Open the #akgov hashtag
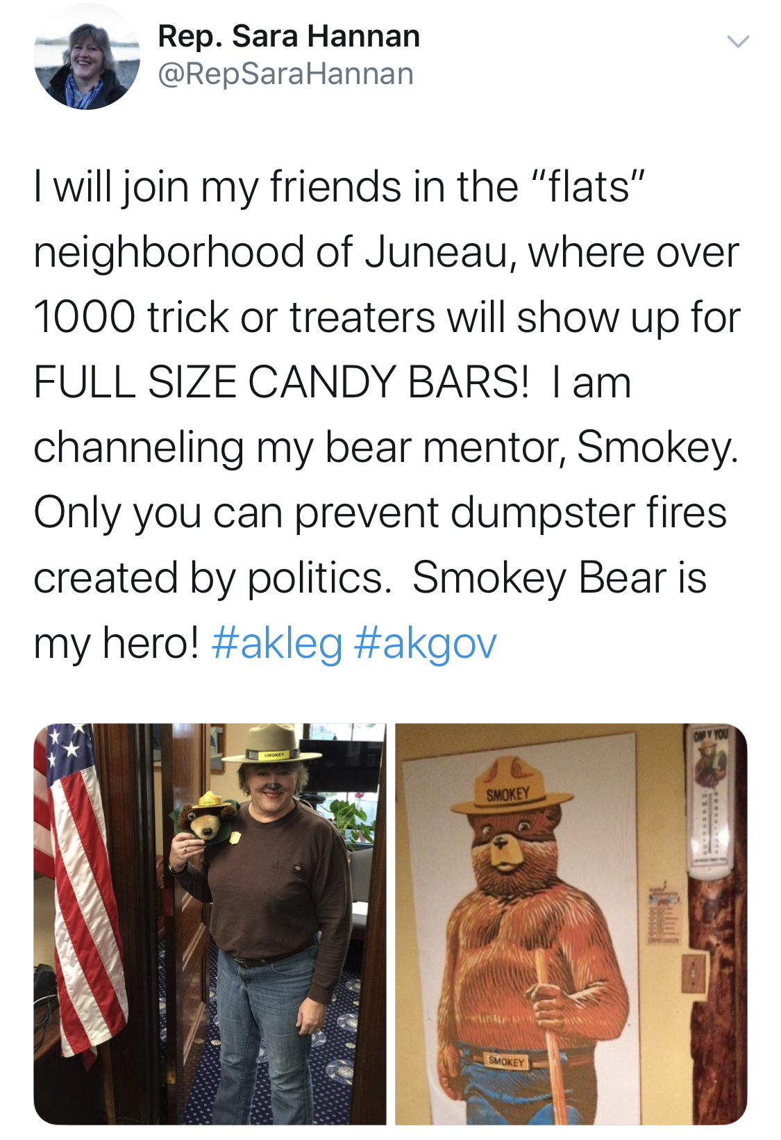This screenshot has height=1140, width=781. 426,643
